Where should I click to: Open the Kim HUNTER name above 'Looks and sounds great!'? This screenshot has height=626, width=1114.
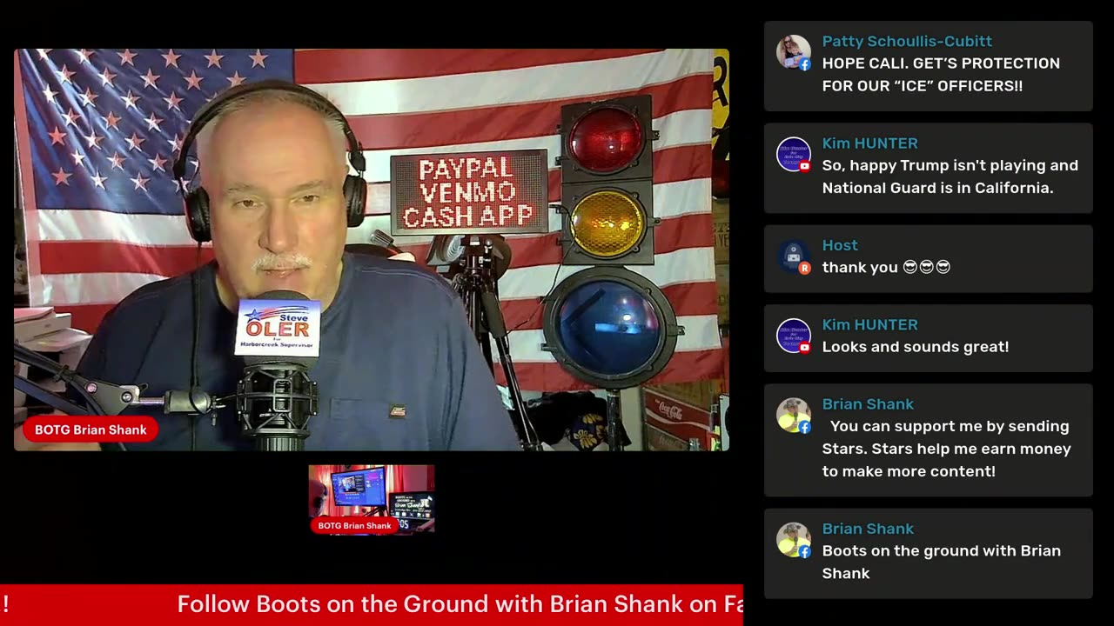pyautogui.click(x=869, y=324)
